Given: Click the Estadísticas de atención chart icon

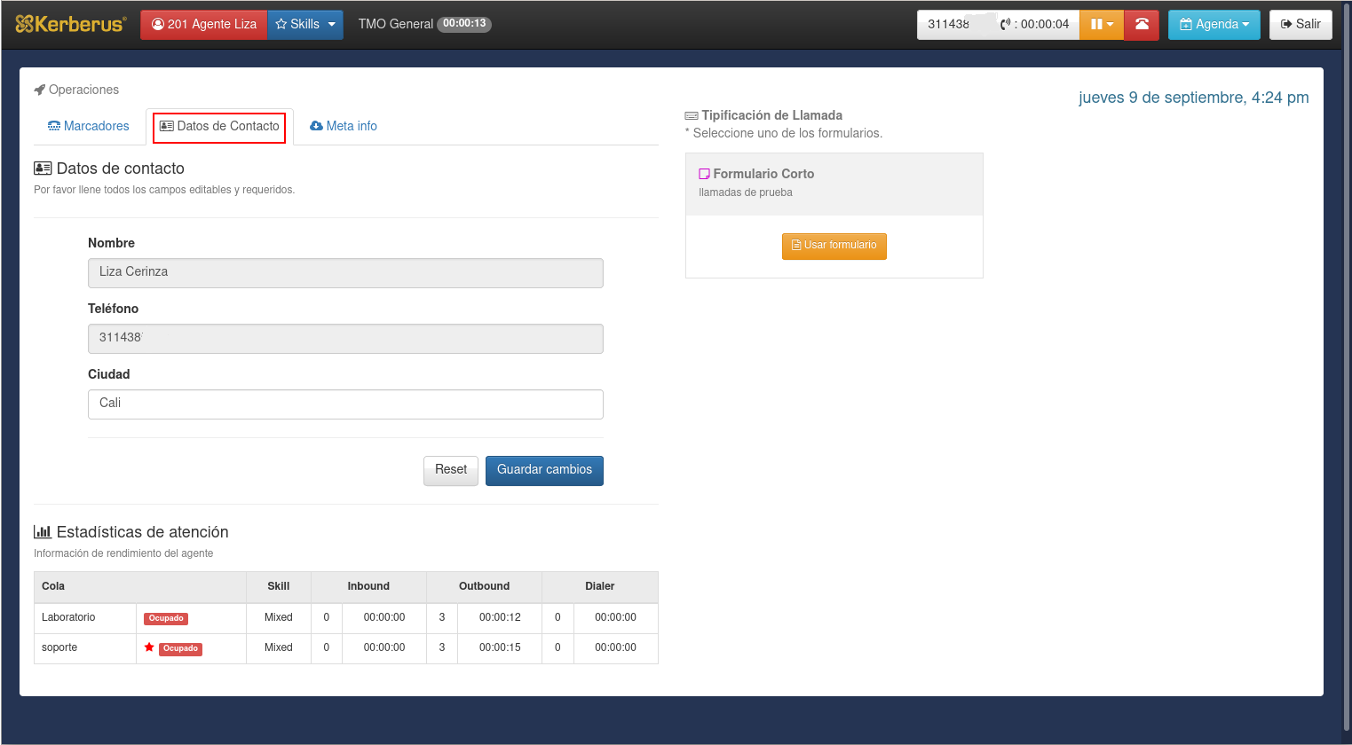Looking at the screenshot, I should point(42,532).
